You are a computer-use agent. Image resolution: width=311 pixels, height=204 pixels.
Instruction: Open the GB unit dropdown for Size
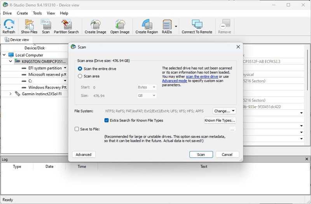click(x=147, y=96)
